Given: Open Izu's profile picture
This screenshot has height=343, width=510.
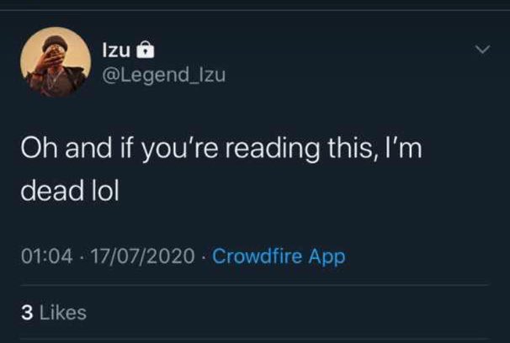Looking at the screenshot, I should (55, 61).
